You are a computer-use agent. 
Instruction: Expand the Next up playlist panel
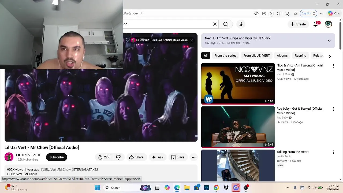[x=329, y=41]
